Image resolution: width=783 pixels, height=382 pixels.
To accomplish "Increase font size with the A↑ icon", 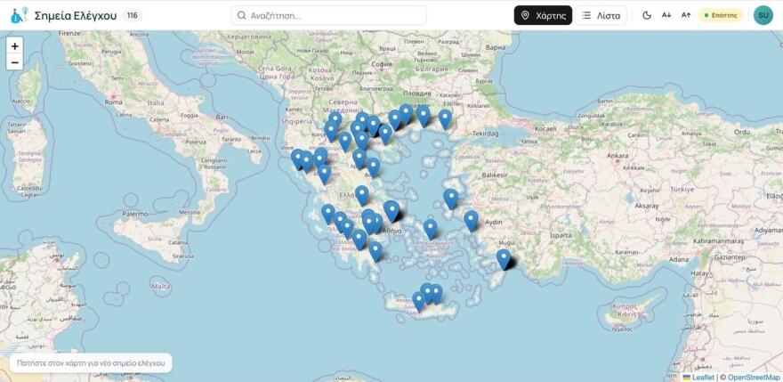I will (686, 15).
